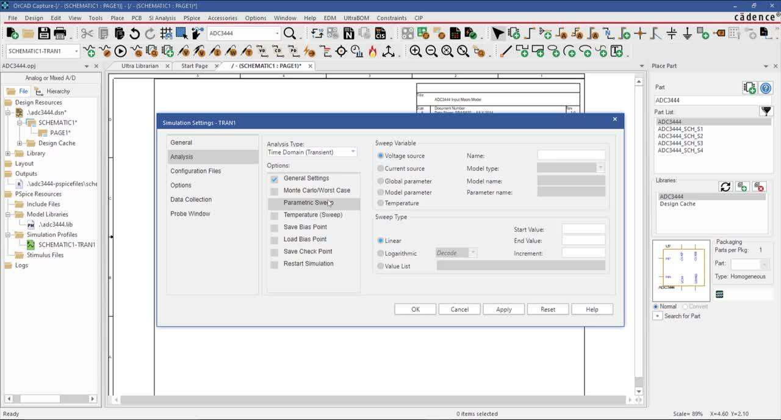The height and width of the screenshot is (420, 781).
Task: Click the New Document toolbar icon
Action: point(12,33)
